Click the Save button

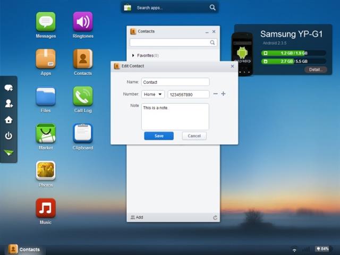tap(159, 136)
